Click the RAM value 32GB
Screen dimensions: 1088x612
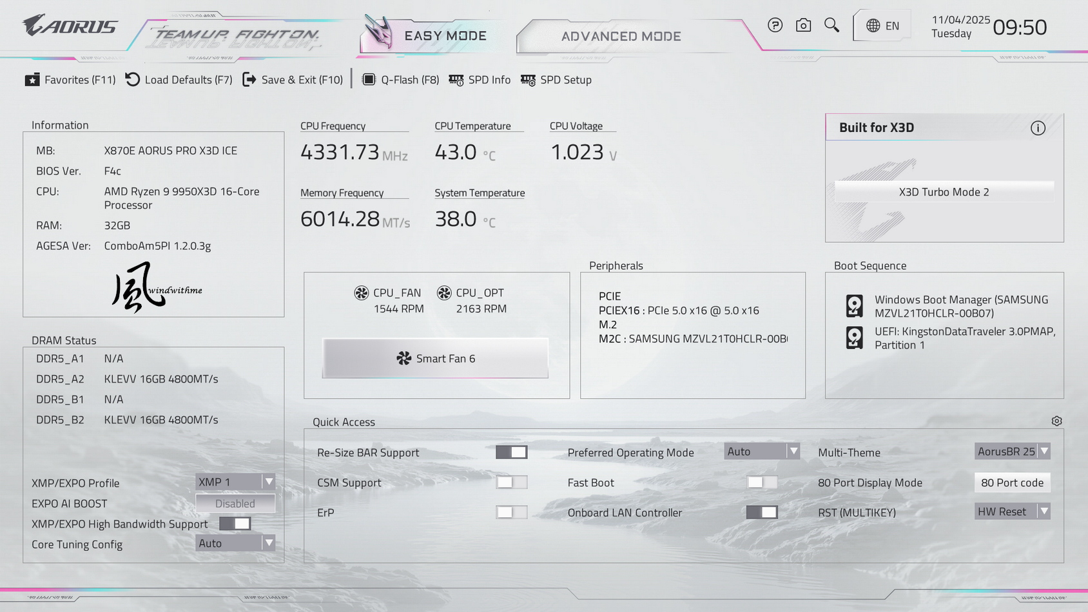click(117, 225)
